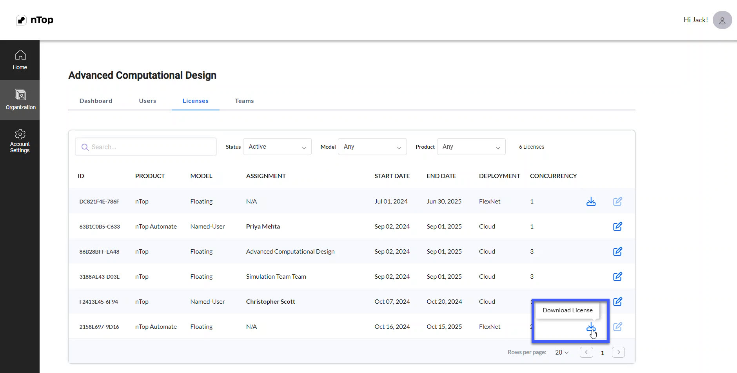
Task: Edit license 86B28BFF-EA48
Action: [617, 252]
